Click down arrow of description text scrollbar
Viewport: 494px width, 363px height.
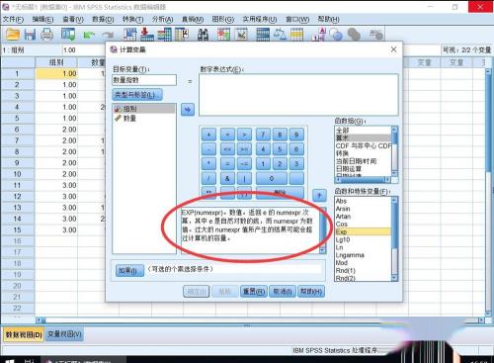(322, 250)
